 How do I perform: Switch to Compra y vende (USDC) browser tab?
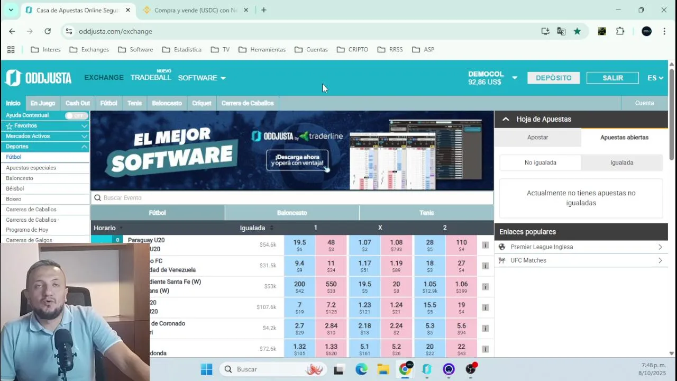[196, 10]
